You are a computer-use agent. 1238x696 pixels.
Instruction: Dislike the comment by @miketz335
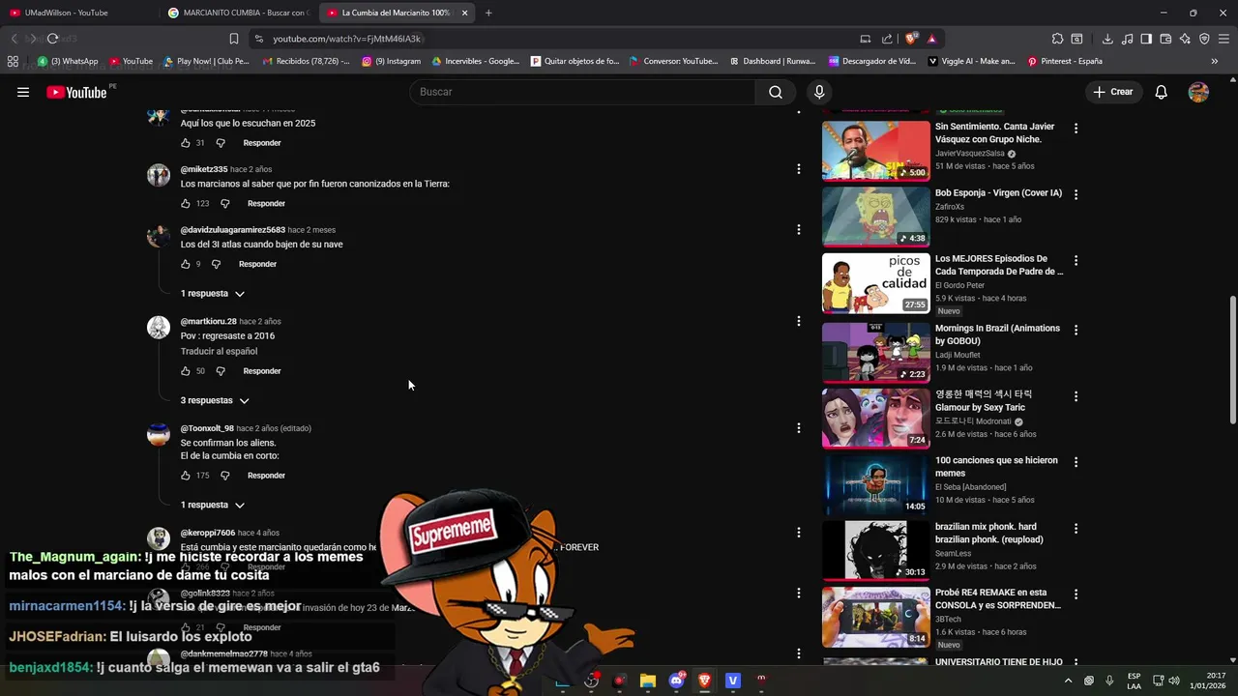[225, 204]
